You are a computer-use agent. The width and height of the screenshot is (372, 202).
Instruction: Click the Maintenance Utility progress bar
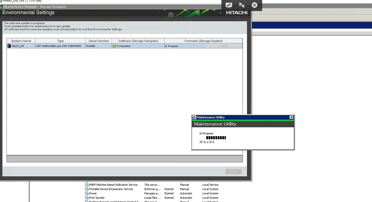pos(216,138)
